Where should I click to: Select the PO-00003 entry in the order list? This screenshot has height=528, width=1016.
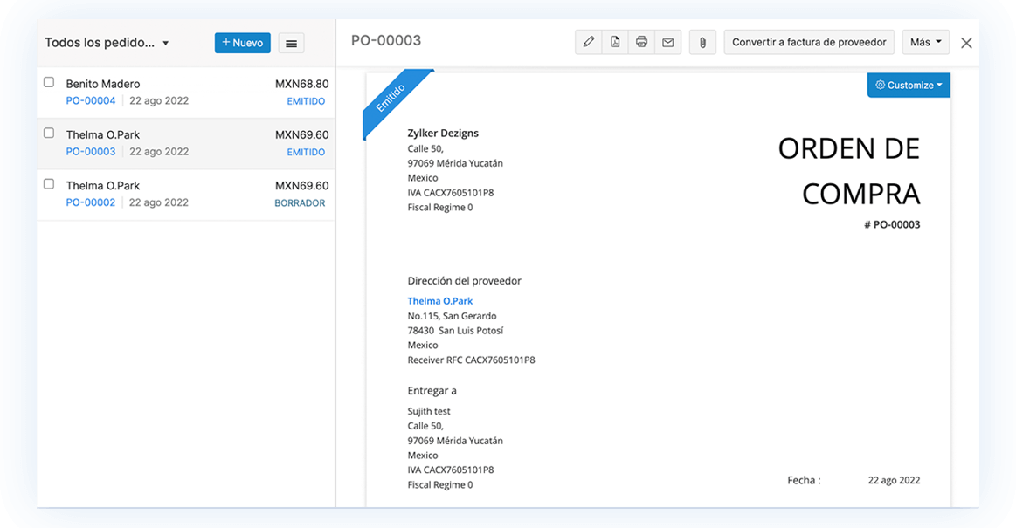point(91,150)
